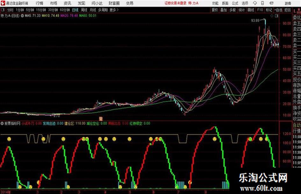
Task: Open the 功能 menu
Action: 215,3
